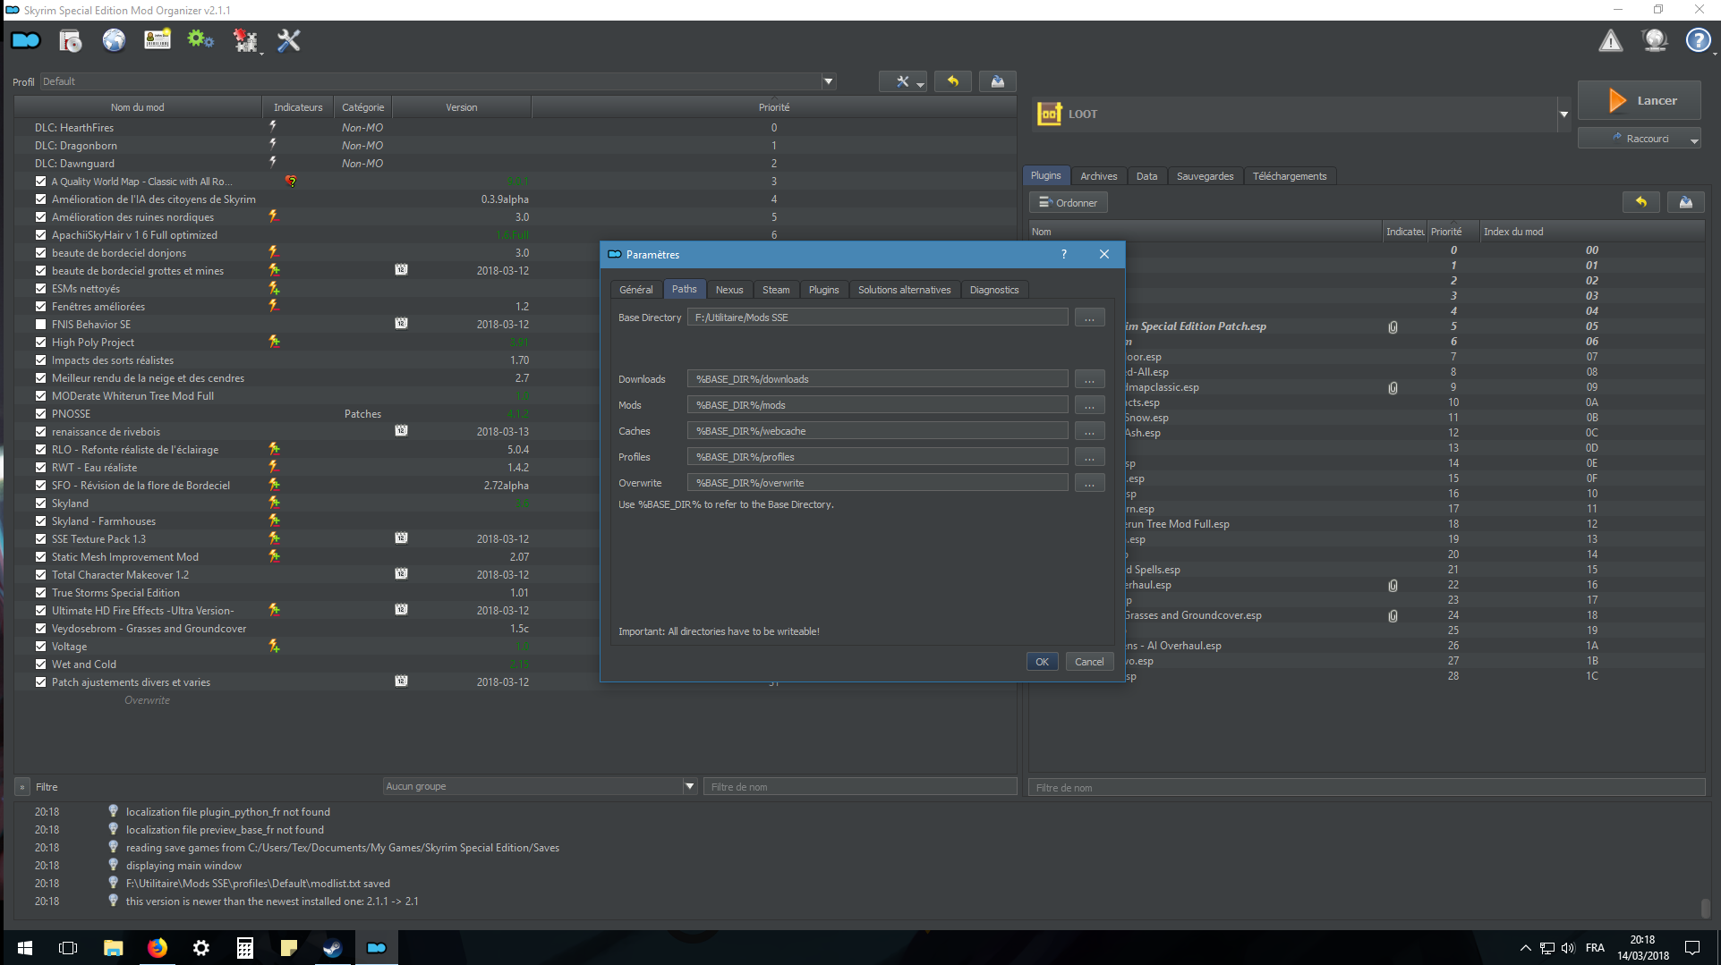This screenshot has height=965, width=1721.
Task: Browse for the Downloads directory
Action: click(1089, 379)
